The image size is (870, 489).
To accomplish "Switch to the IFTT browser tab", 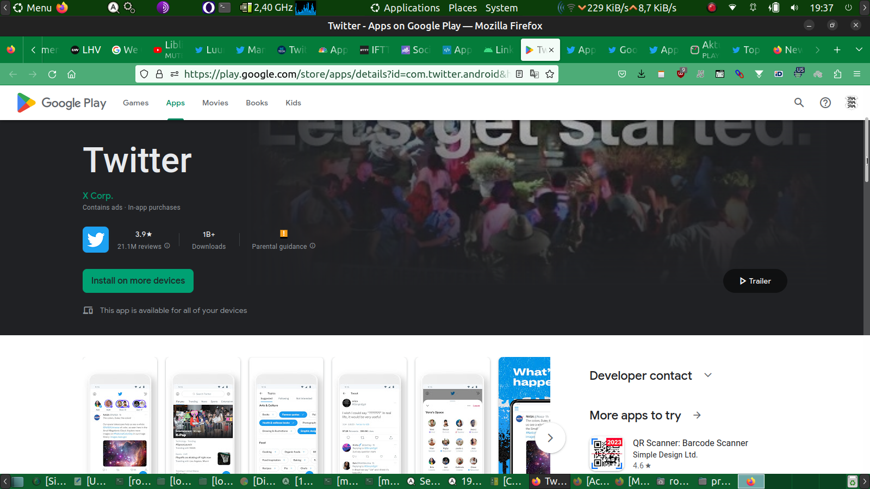I will pos(375,50).
